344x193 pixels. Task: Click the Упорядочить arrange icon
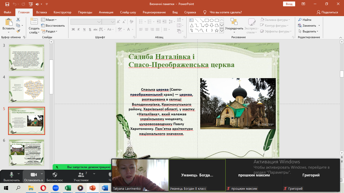pos(234,22)
